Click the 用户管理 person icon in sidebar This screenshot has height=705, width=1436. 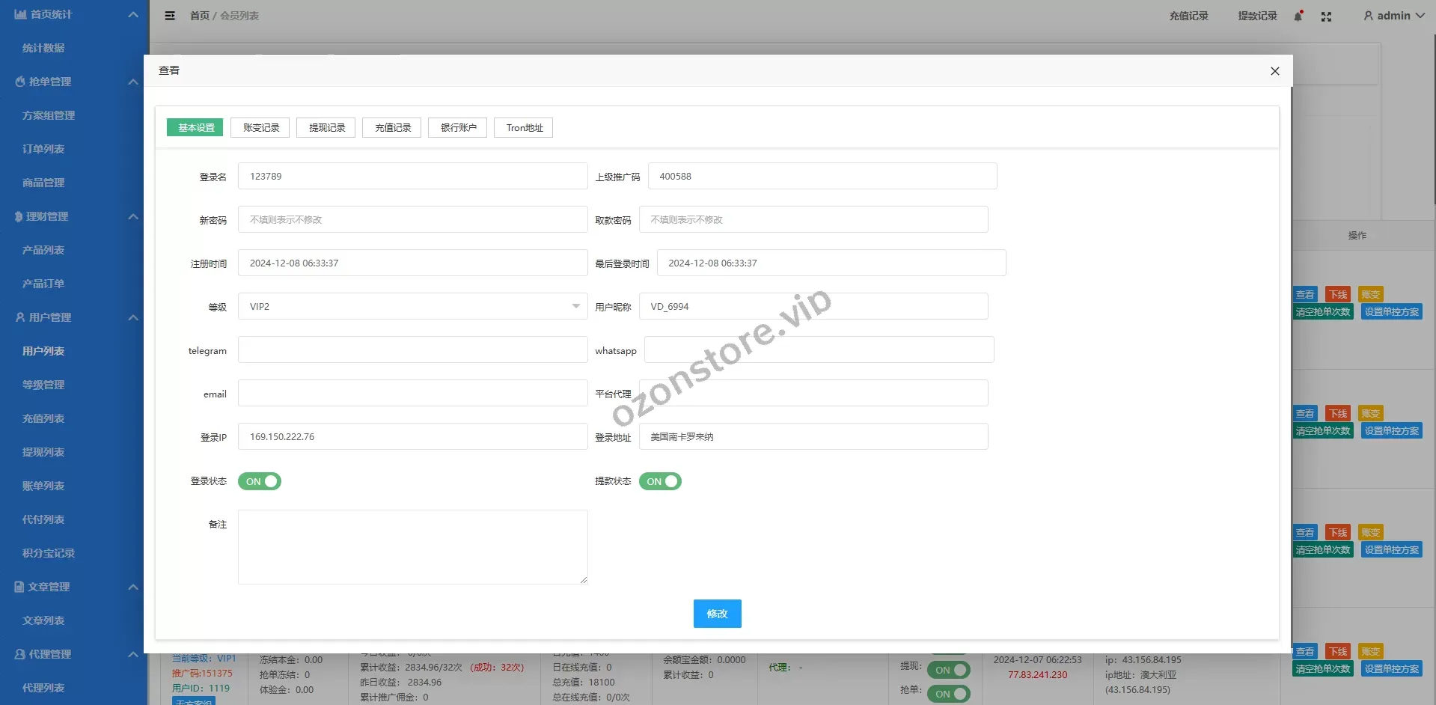[20, 317]
